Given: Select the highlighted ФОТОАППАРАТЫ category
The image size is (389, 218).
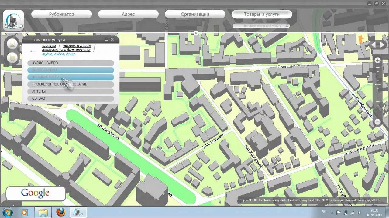Looking at the screenshot, I should click(71, 77).
